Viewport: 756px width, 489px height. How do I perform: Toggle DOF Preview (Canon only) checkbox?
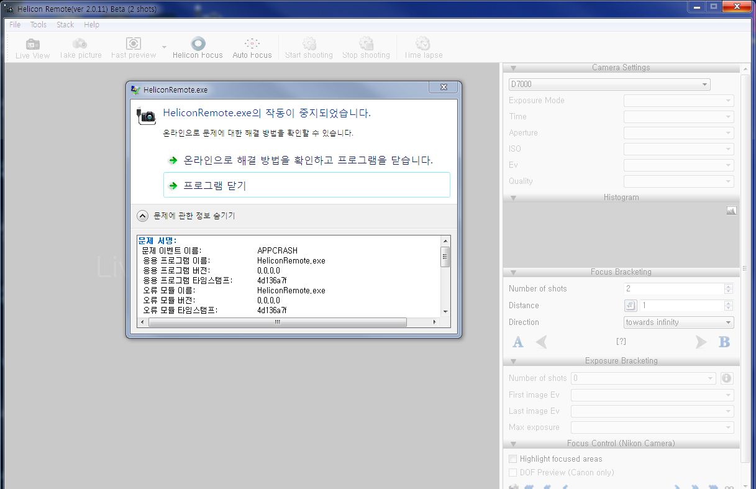[x=512, y=472]
